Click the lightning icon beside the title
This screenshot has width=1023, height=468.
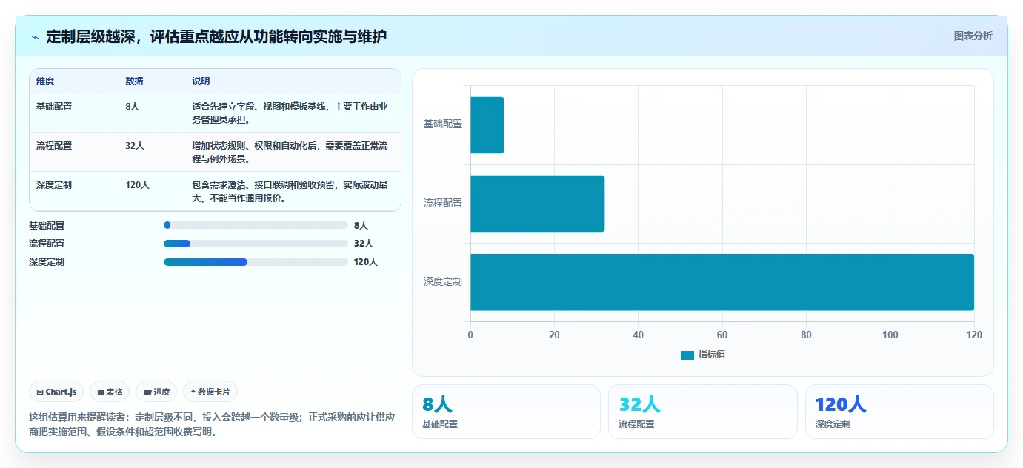35,37
